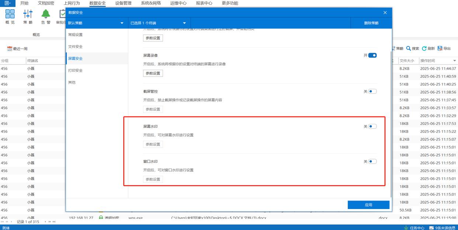Viewport: 458px width, 230px height.
Task: Open 参数设置 under 屏幕录像
Action: click(x=153, y=73)
